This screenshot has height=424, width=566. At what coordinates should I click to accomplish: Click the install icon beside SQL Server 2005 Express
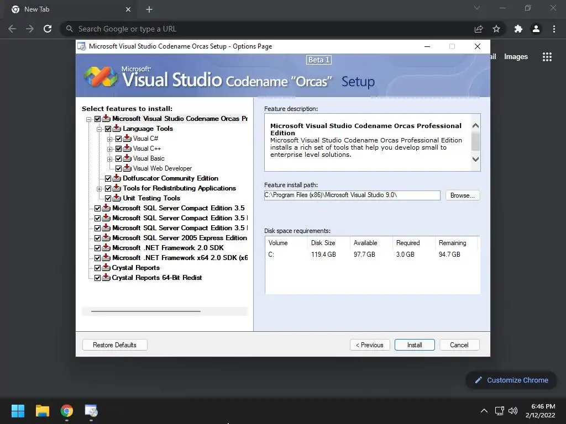(106, 237)
